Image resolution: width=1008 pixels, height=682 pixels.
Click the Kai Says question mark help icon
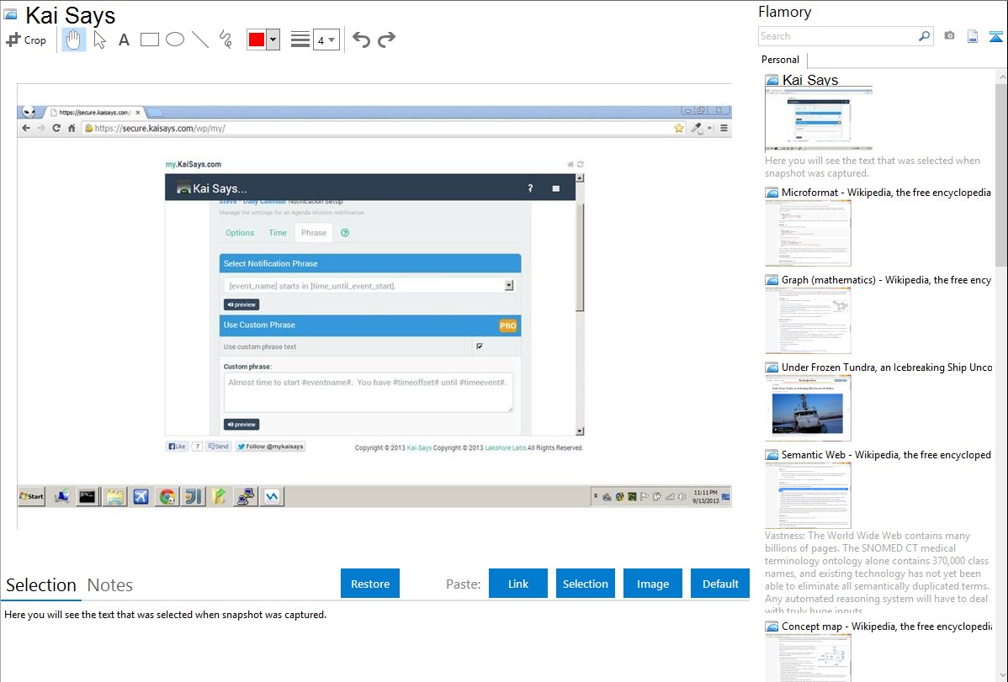point(530,188)
